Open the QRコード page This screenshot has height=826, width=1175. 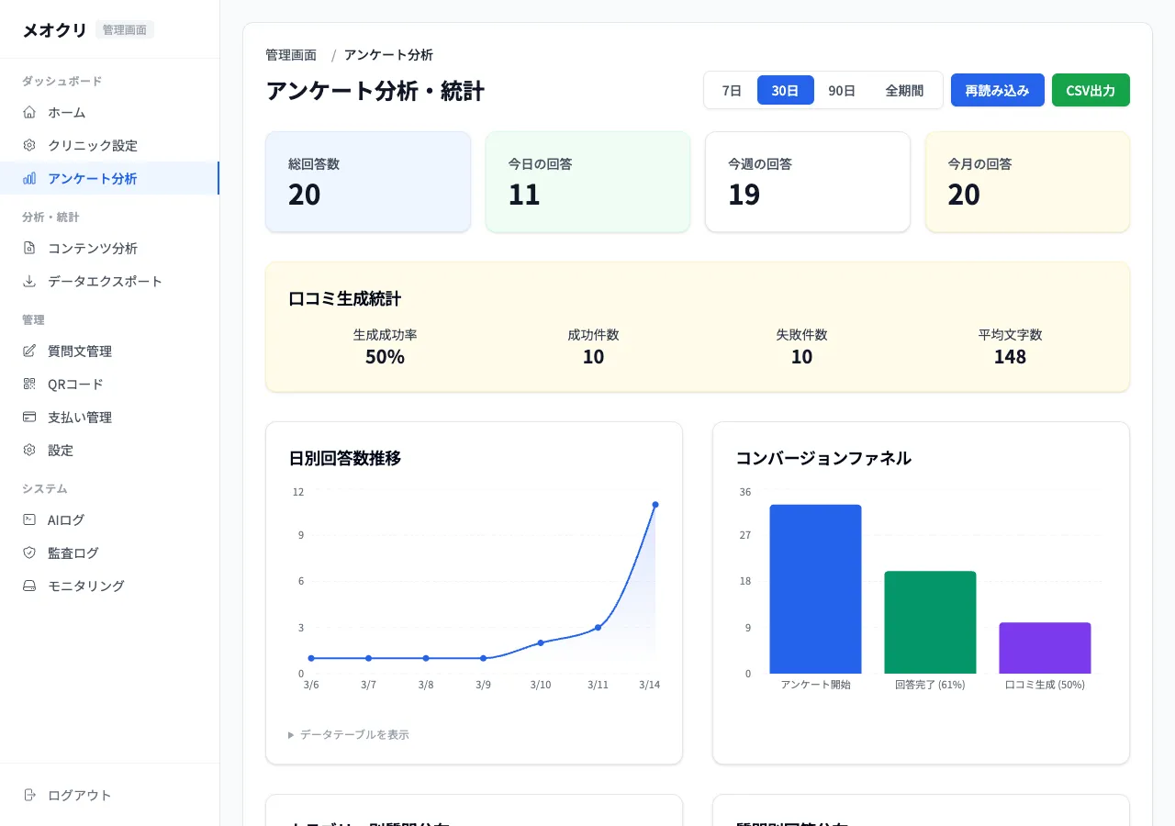pyautogui.click(x=109, y=384)
